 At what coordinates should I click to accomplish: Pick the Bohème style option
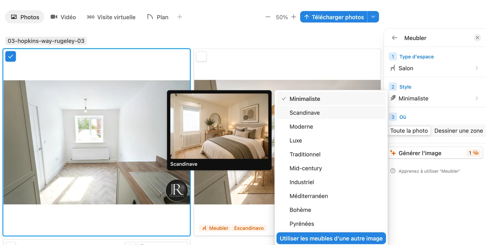(x=331, y=210)
